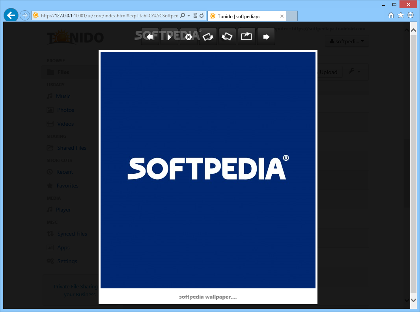Open address bar autocomplete dropdown arrow
This screenshot has height=312, width=420.
click(189, 15)
